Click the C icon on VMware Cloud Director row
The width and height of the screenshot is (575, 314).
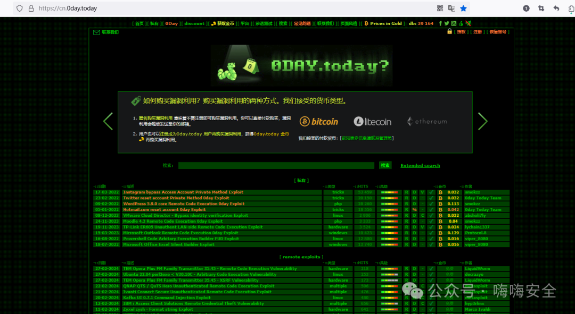click(x=422, y=216)
